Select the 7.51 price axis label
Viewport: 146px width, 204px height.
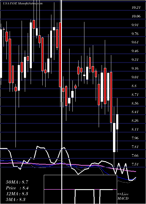pyautogui.click(x=135, y=164)
